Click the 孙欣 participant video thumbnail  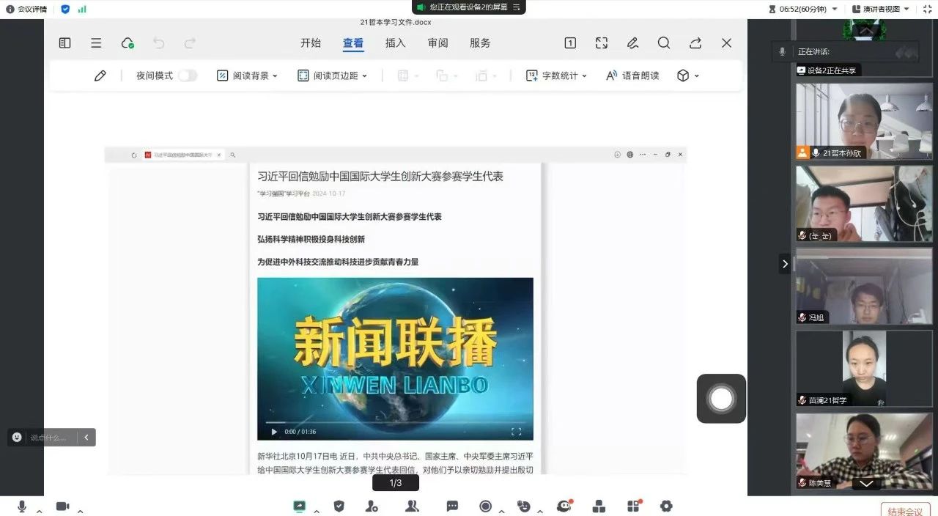pyautogui.click(x=864, y=121)
